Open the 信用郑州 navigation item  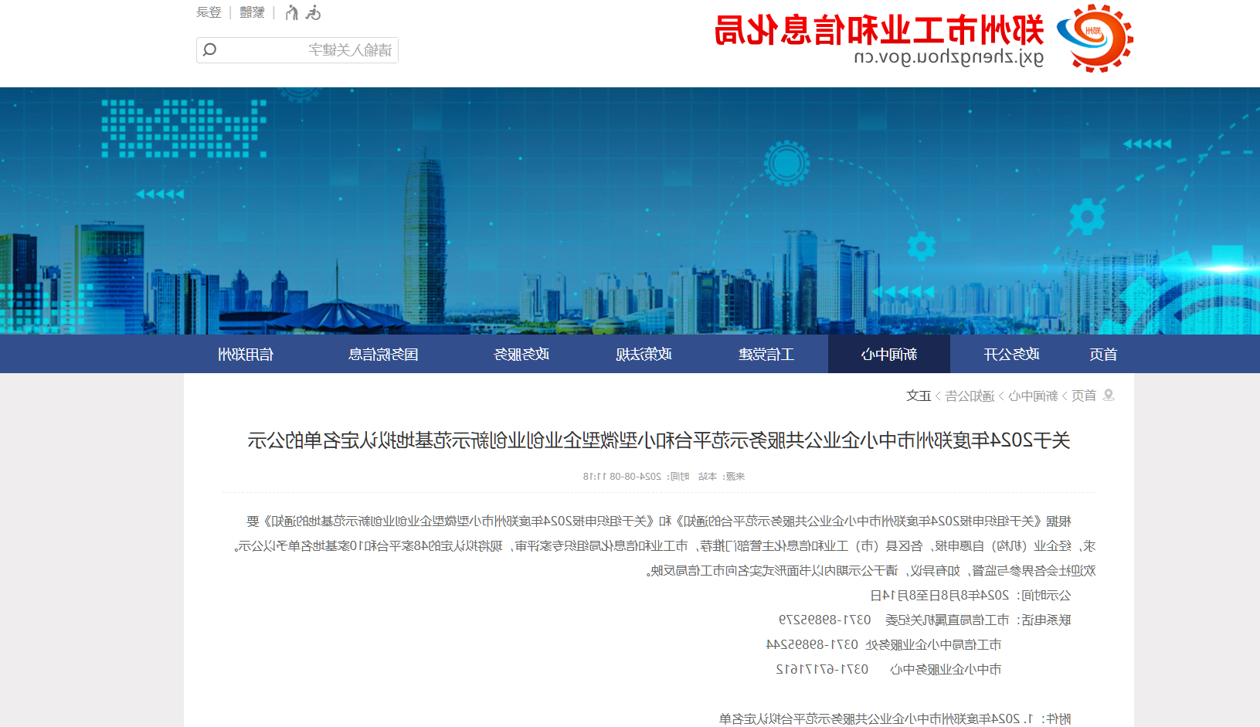246,355
